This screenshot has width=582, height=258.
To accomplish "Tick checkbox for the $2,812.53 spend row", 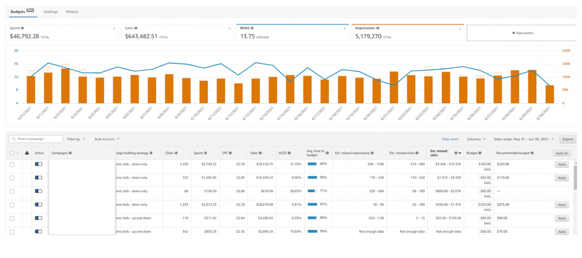I will (12, 205).
